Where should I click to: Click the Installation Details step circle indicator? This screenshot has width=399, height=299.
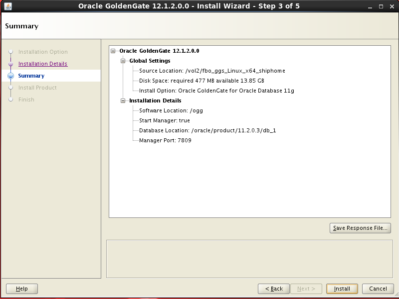(x=10, y=64)
